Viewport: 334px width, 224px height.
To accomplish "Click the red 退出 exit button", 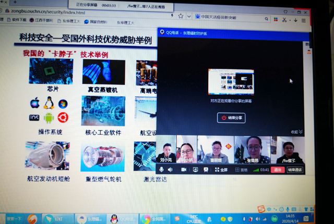I will [278, 170].
